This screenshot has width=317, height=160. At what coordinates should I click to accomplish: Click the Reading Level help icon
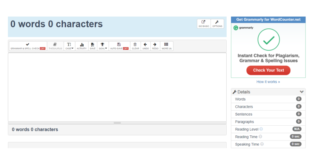(x=261, y=129)
